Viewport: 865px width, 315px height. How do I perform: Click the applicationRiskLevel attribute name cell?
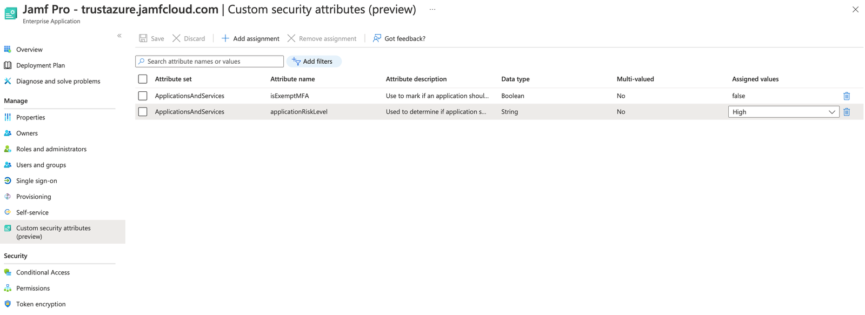[299, 112]
